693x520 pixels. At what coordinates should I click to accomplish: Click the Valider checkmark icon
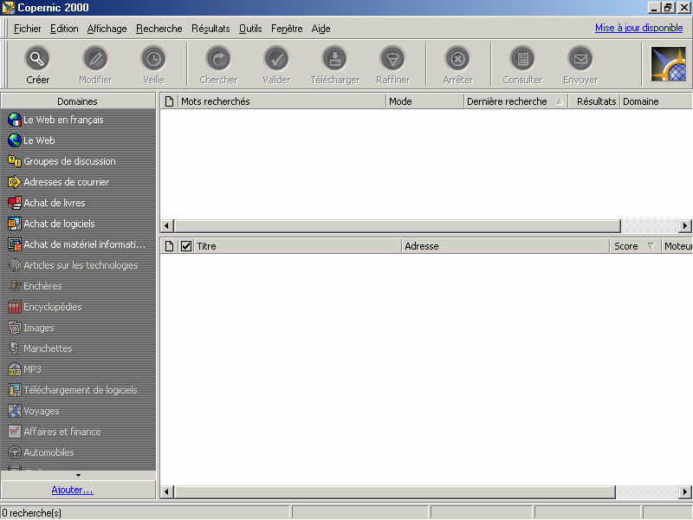pos(276,58)
